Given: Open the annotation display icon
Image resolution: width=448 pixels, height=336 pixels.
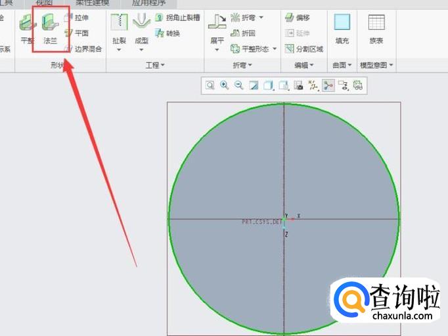Looking at the screenshot, I should 343,85.
